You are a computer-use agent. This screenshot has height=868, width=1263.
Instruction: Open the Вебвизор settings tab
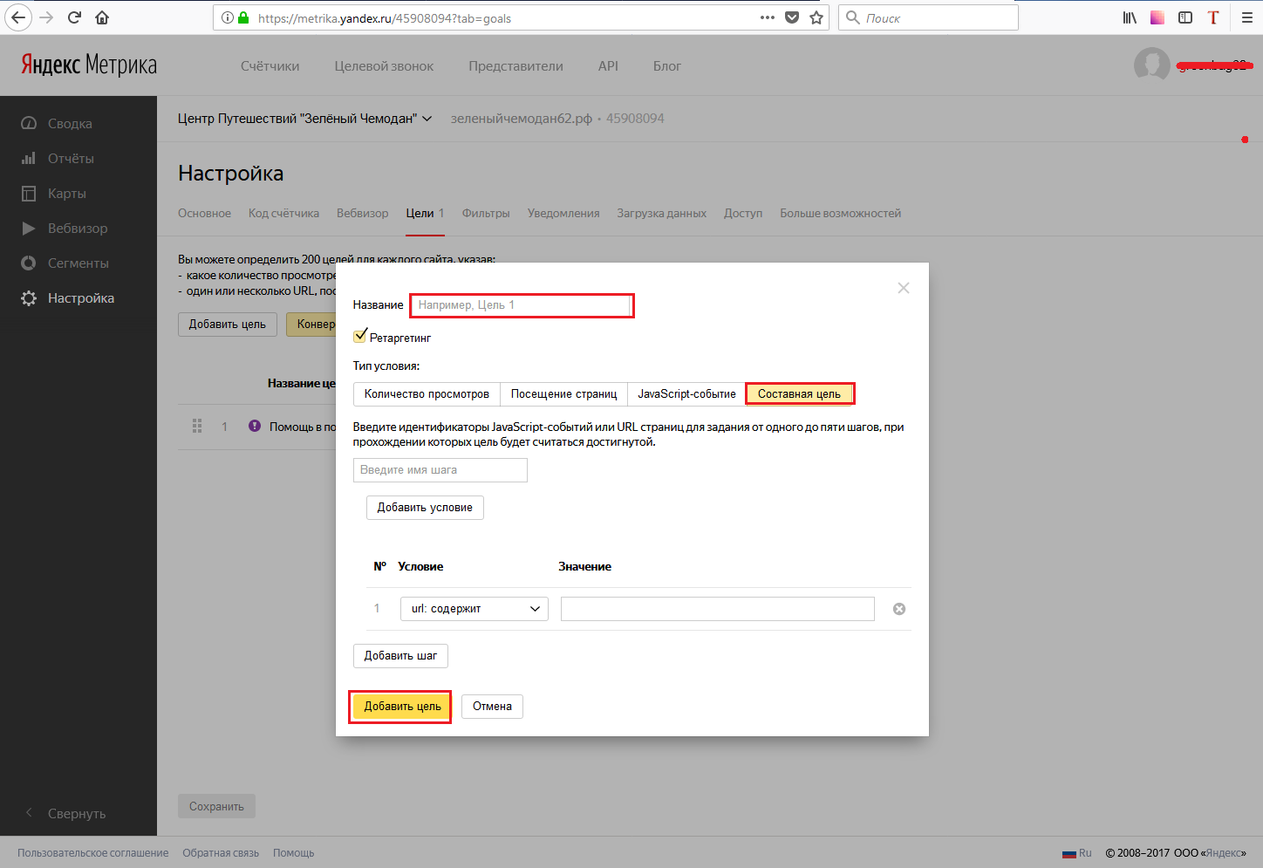click(x=363, y=213)
